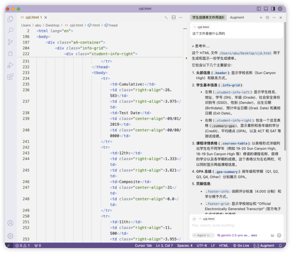Focus the Plan, search, build anything input

pos(236,225)
